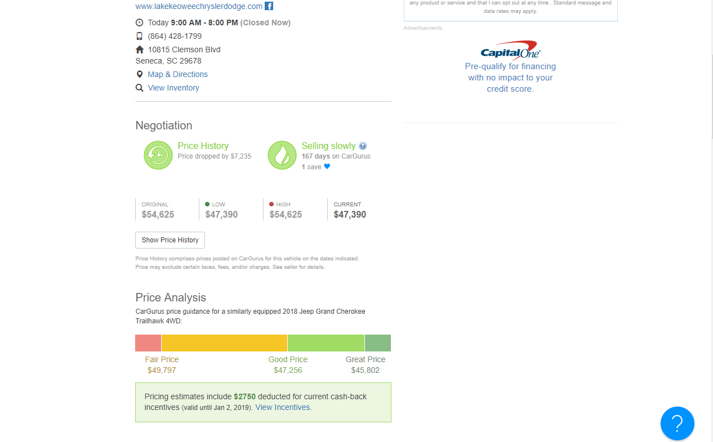Click the yellow Fair Price bar segment
713x442 pixels.
click(x=224, y=343)
